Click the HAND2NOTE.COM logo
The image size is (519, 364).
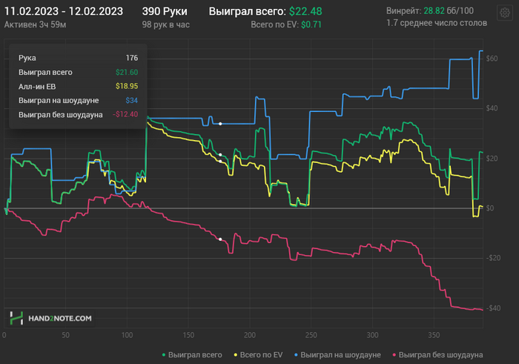(x=50, y=318)
